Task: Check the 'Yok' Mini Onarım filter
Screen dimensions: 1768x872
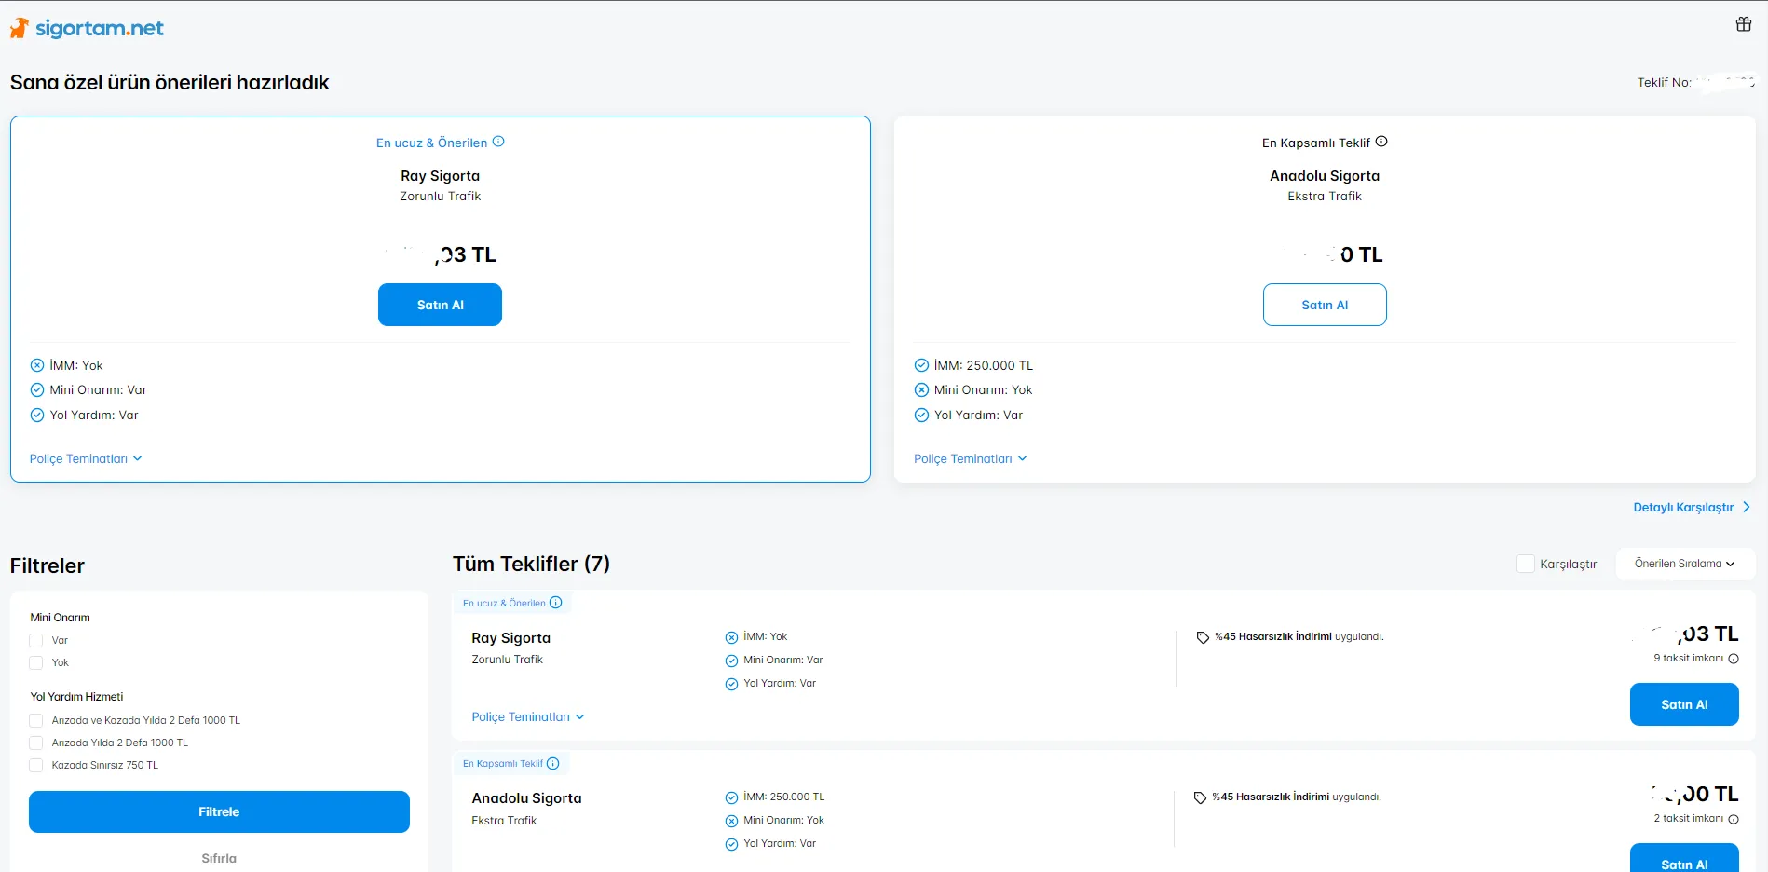Action: 36,663
